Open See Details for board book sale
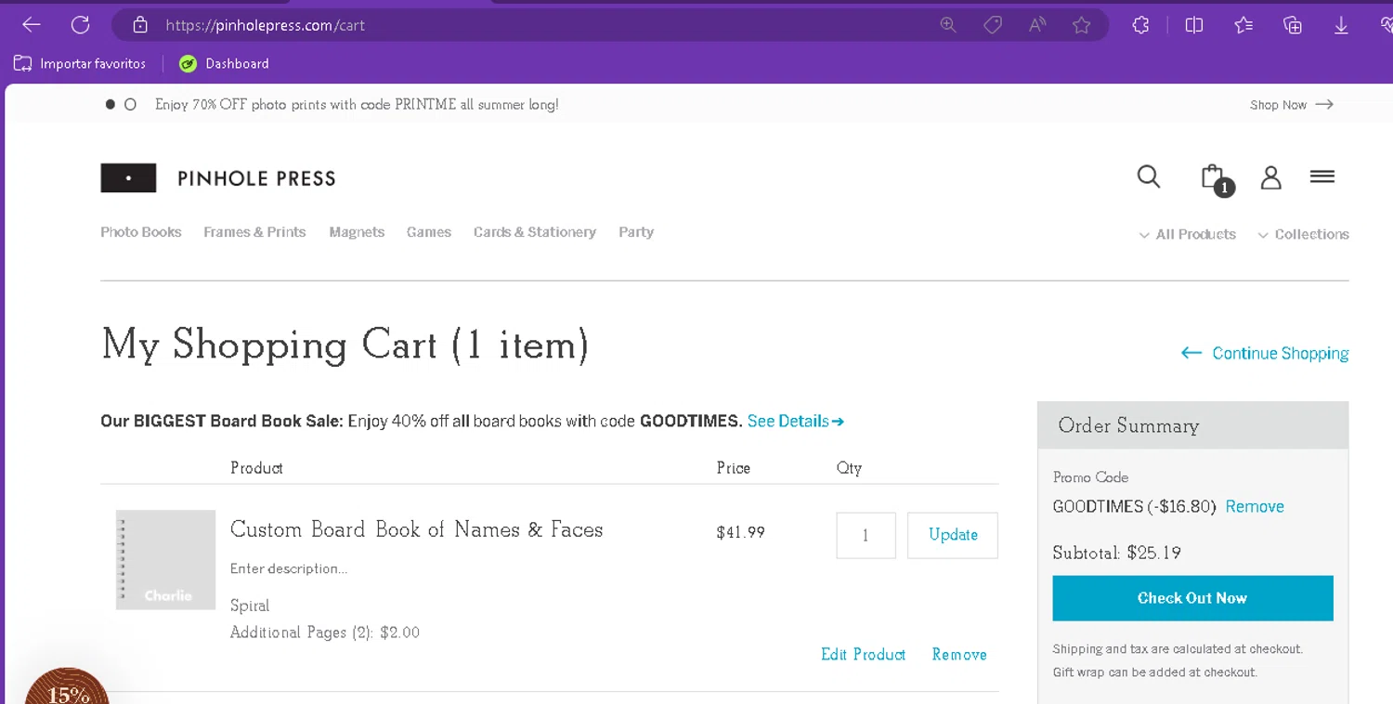 tap(796, 421)
